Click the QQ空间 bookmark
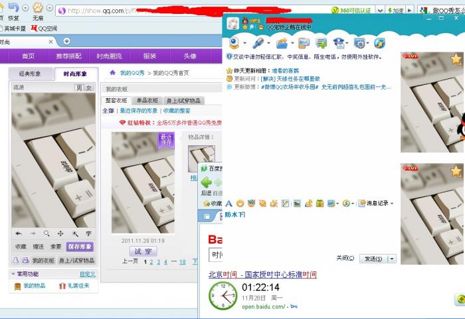This screenshot has width=465, height=319. 45,29
